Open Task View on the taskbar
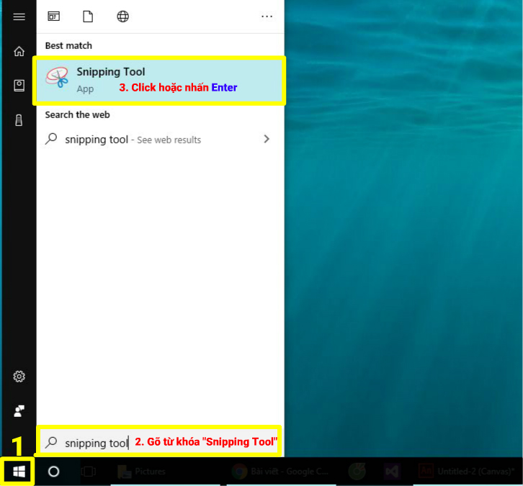 89,472
